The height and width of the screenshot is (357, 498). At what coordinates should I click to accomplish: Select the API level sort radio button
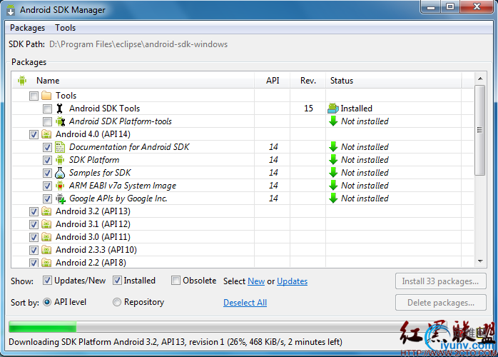pyautogui.click(x=47, y=302)
